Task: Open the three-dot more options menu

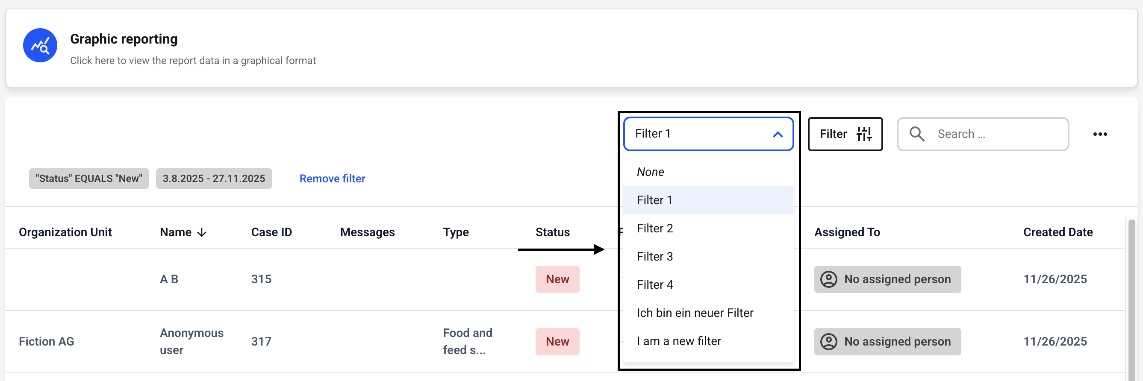Action: [x=1099, y=134]
